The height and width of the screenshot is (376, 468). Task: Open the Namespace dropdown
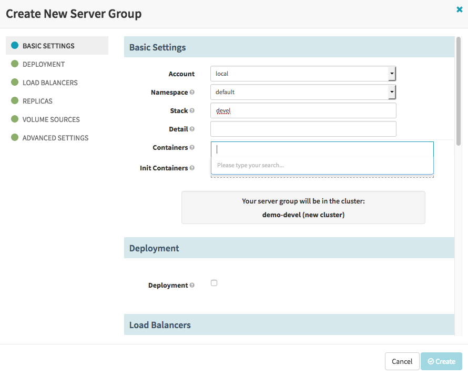(x=303, y=92)
